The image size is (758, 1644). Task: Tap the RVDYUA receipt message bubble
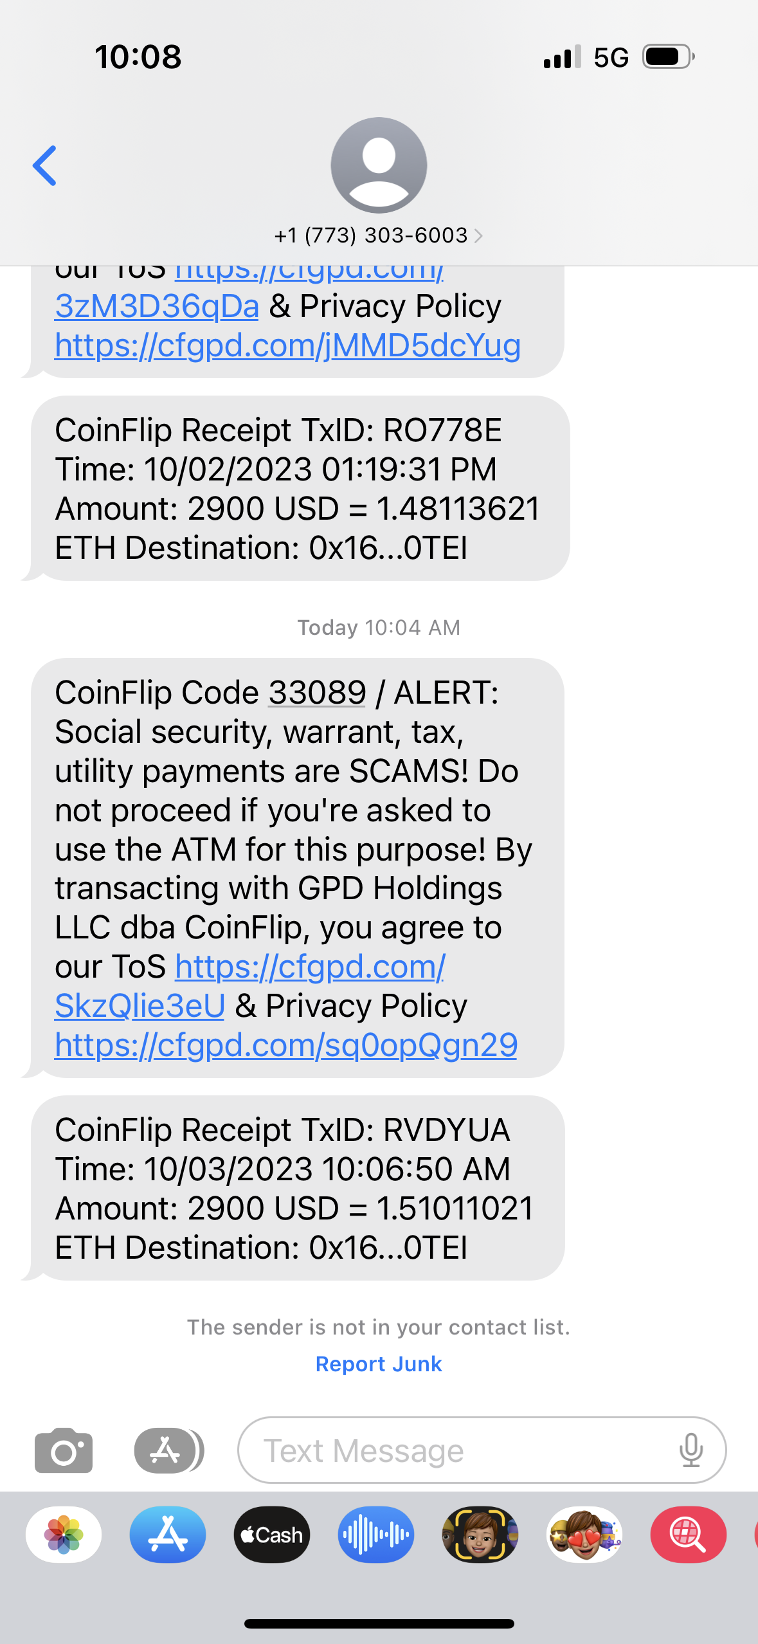pos(296,1188)
